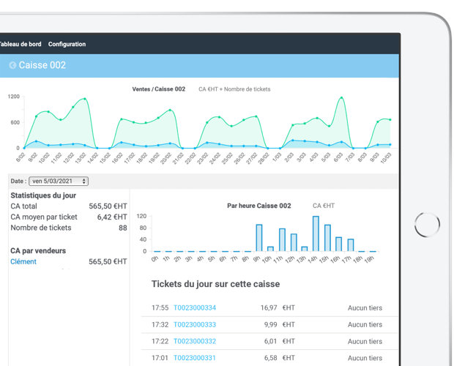The width and height of the screenshot is (454, 366).
Task: Click the Ventes / Caisse 002 chart title
Action: [158, 89]
